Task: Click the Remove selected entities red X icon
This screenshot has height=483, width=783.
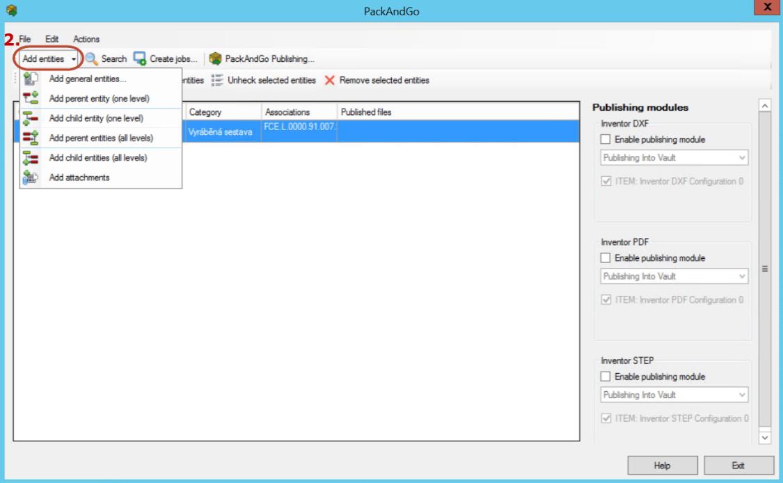Action: pos(330,80)
